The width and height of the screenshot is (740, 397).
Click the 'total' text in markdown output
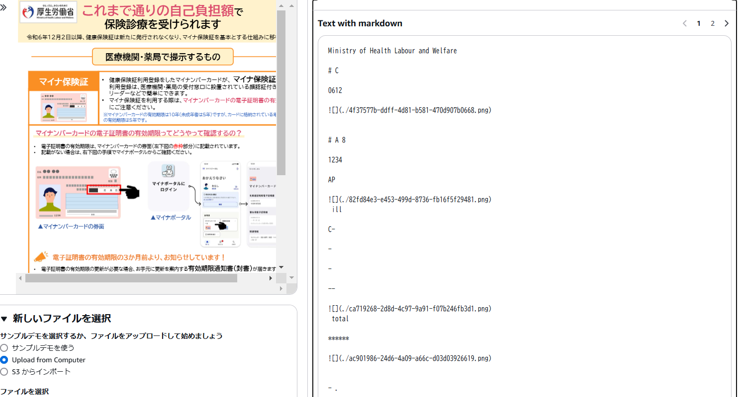pyautogui.click(x=340, y=319)
